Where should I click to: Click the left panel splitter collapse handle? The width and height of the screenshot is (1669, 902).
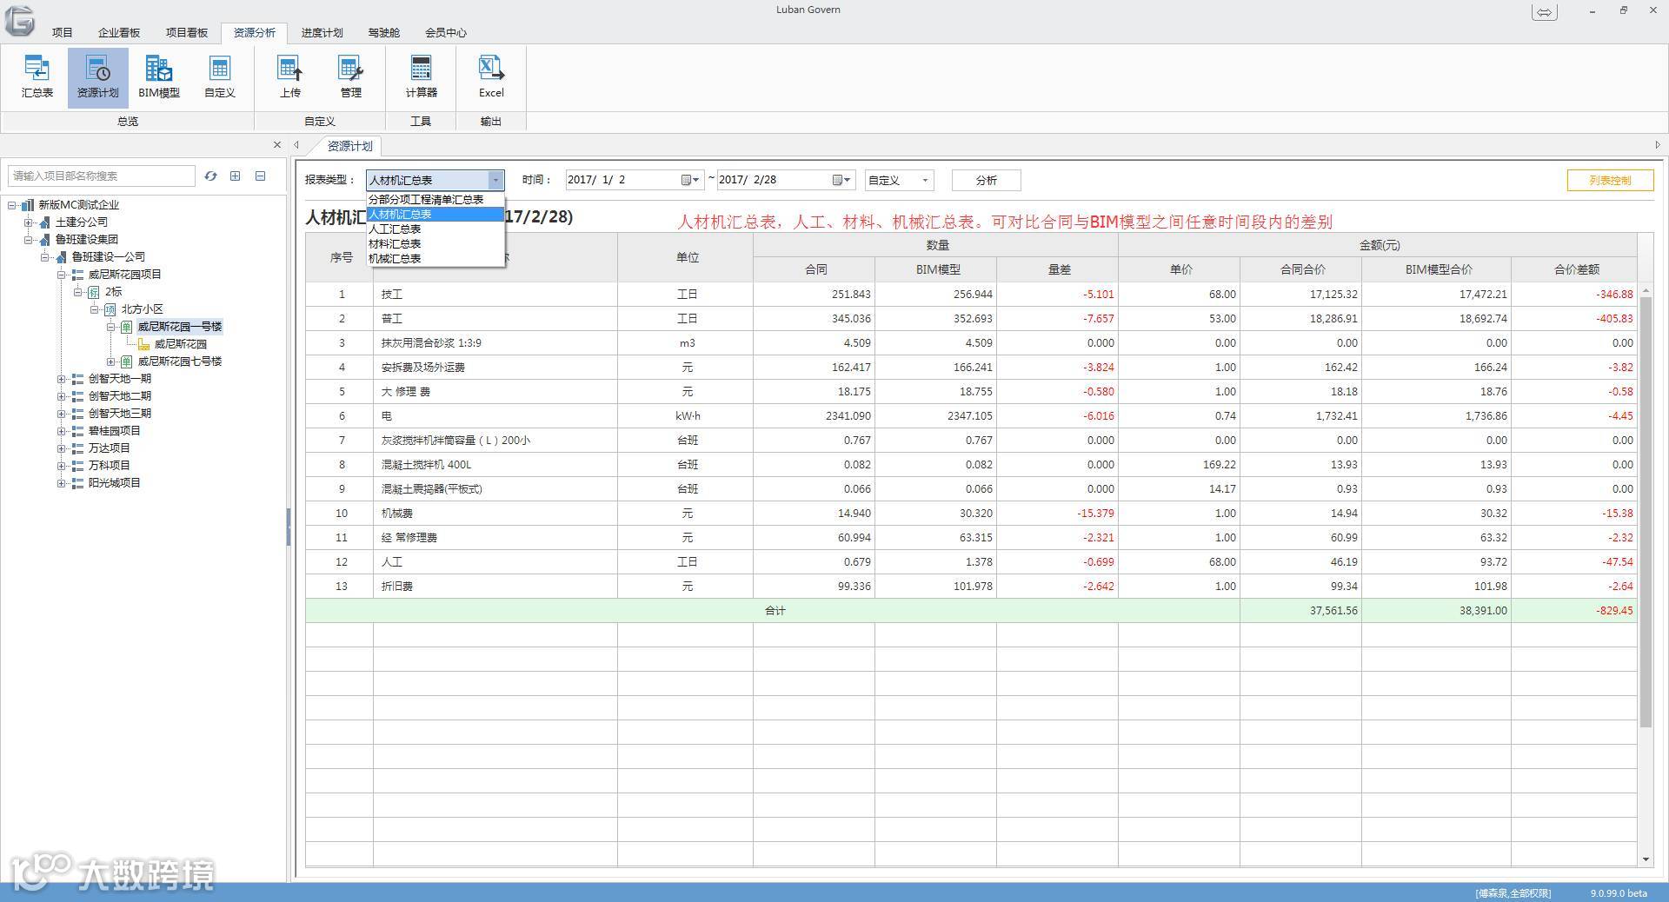click(289, 527)
